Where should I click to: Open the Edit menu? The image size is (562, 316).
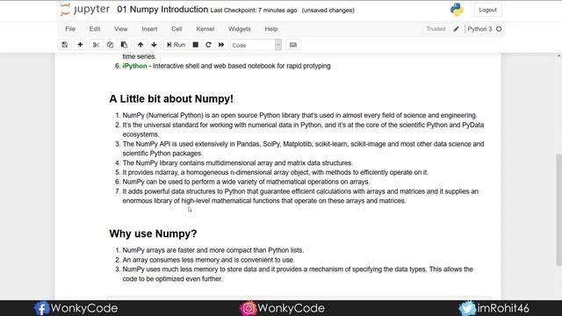pos(95,29)
